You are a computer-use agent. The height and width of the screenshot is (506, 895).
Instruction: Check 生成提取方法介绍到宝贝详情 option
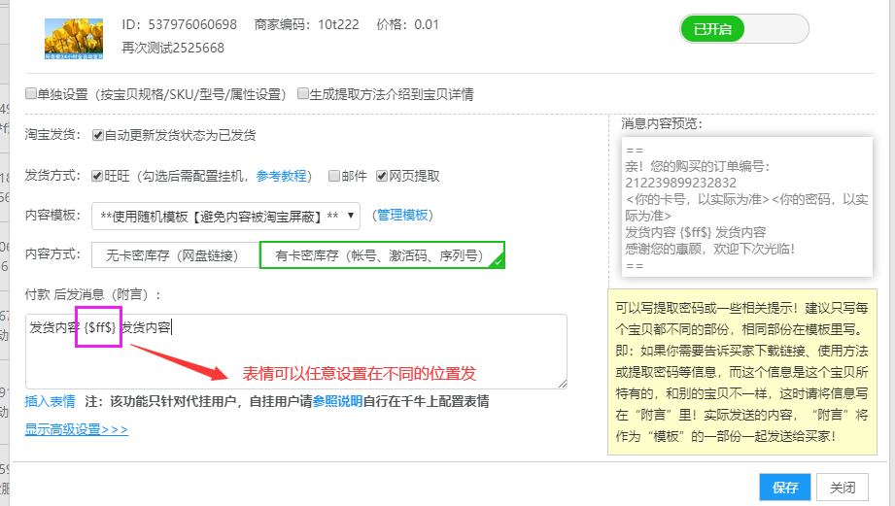pos(303,94)
